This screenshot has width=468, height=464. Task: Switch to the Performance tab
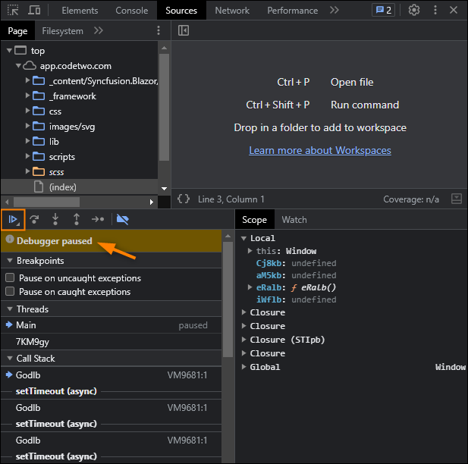point(292,11)
